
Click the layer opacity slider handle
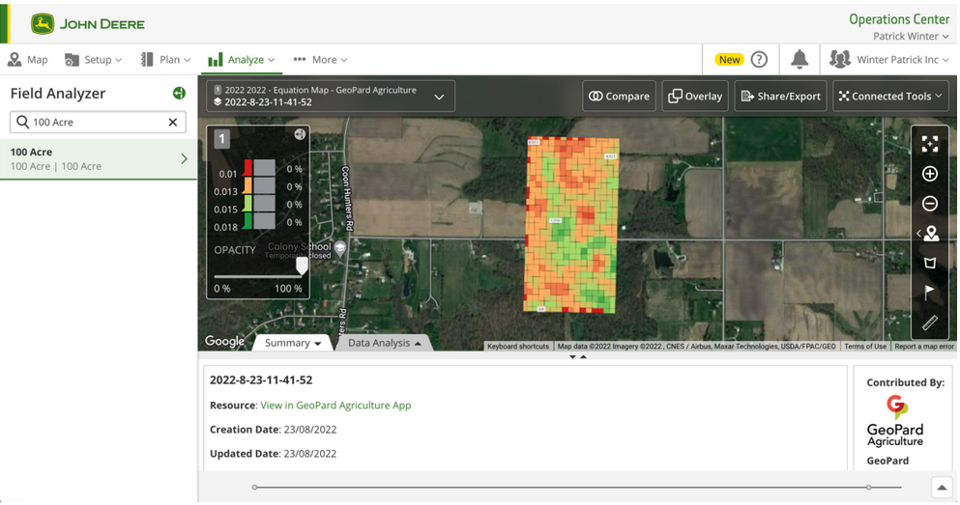coord(302,266)
